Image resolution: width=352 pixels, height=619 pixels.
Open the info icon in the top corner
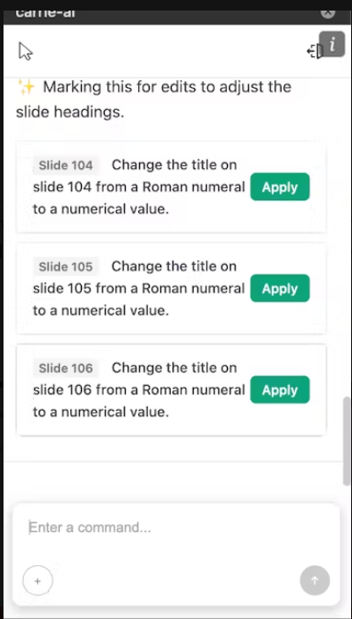(332, 44)
